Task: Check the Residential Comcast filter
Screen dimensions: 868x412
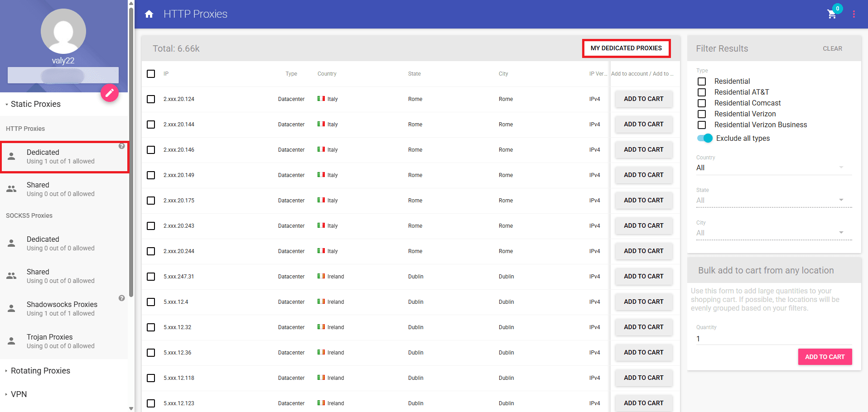Action: coord(702,103)
